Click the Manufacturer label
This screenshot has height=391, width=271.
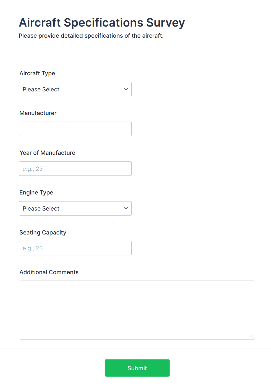point(38,113)
